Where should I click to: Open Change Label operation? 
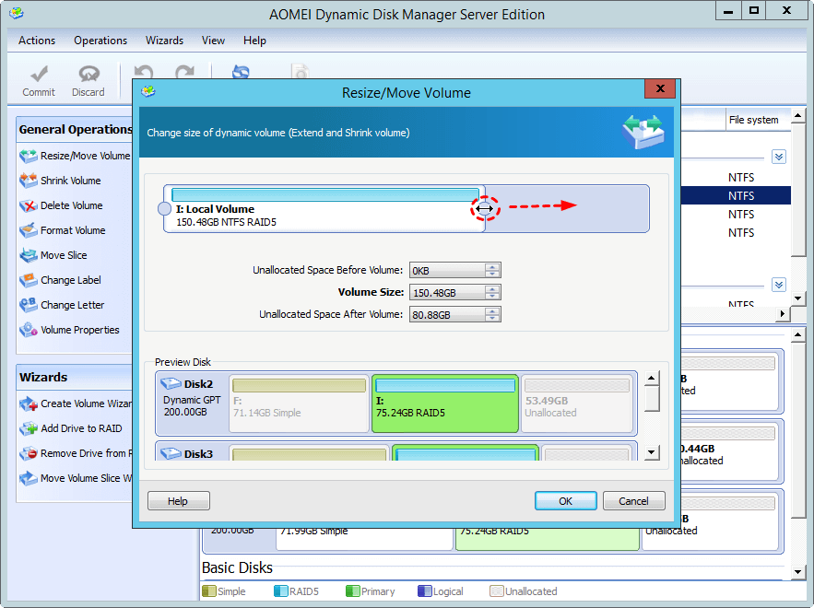(x=60, y=280)
